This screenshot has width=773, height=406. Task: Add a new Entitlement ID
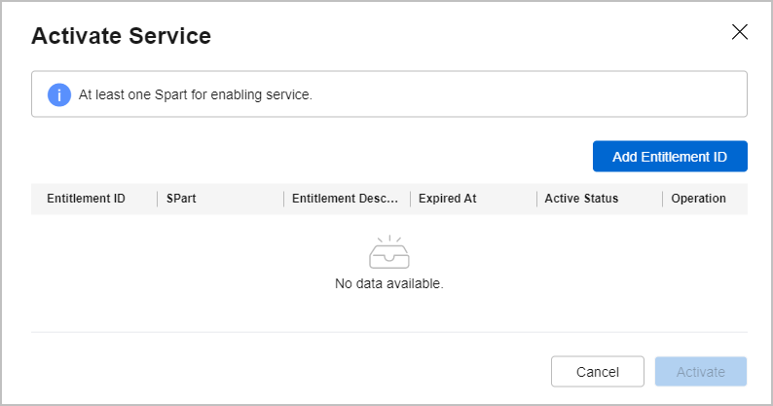point(670,157)
